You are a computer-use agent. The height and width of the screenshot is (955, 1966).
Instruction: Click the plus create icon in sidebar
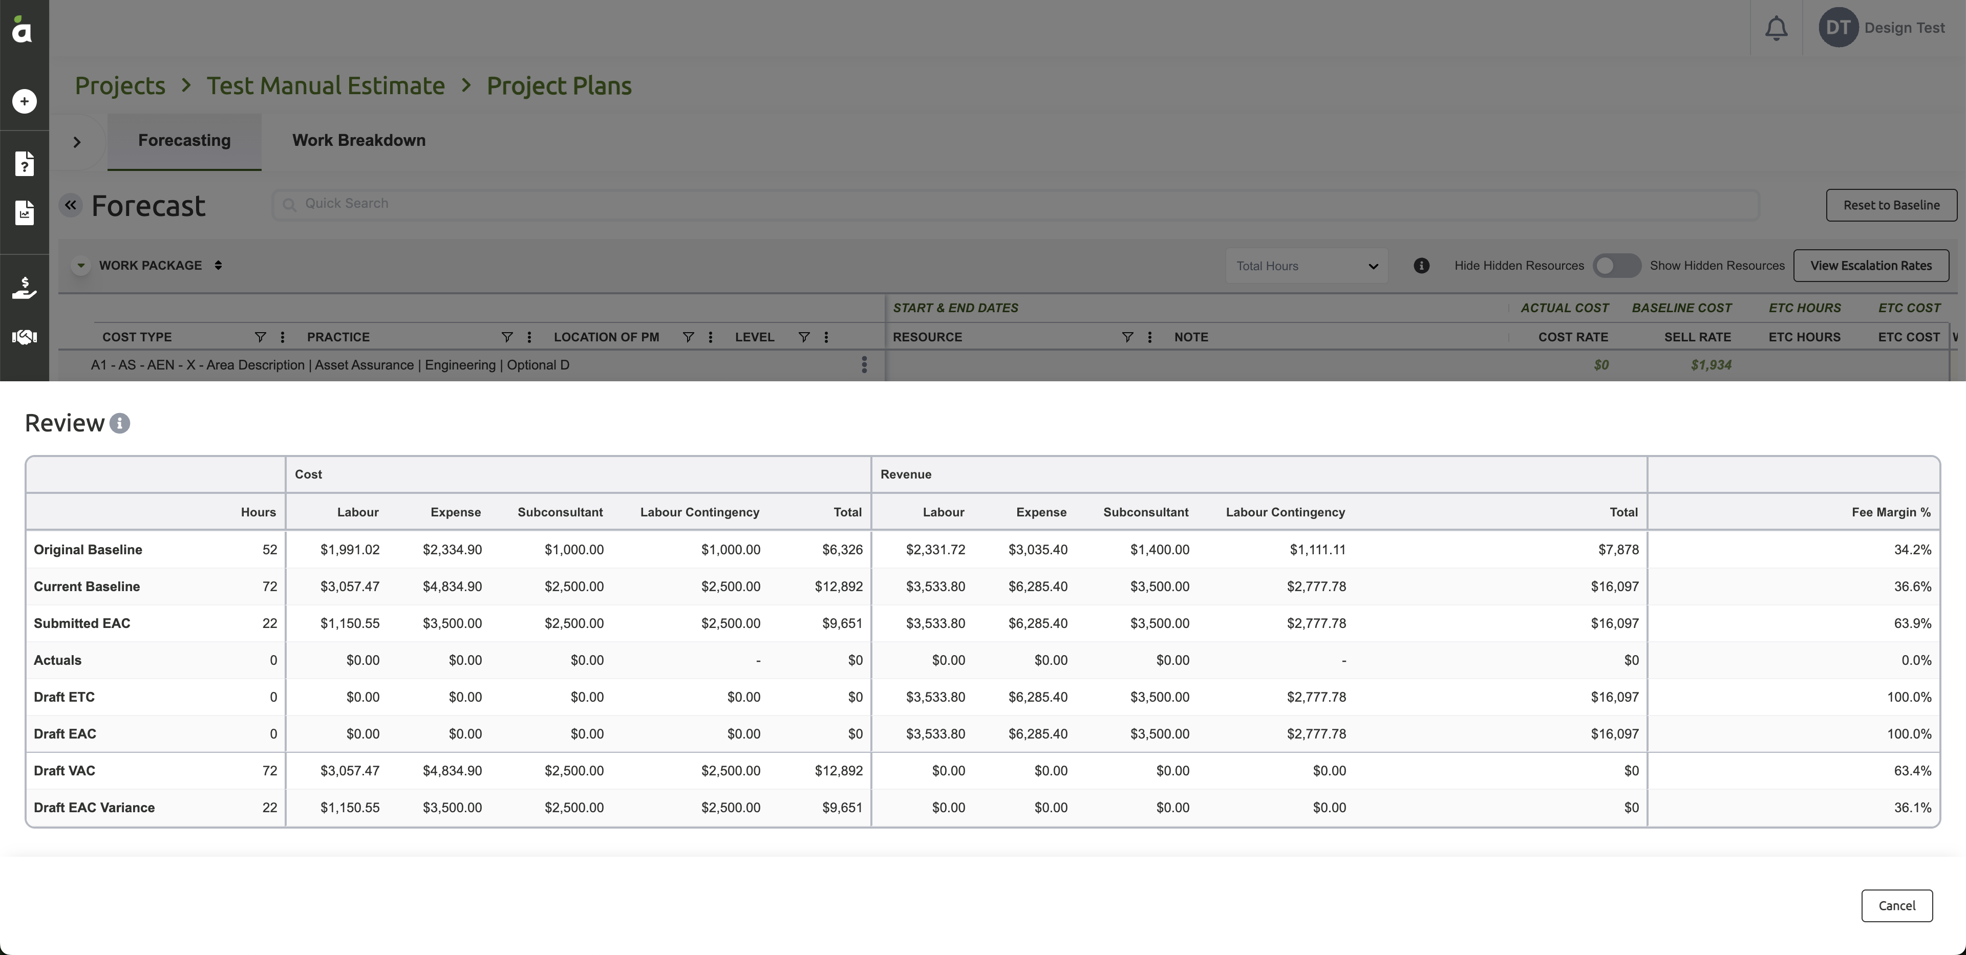[x=25, y=101]
